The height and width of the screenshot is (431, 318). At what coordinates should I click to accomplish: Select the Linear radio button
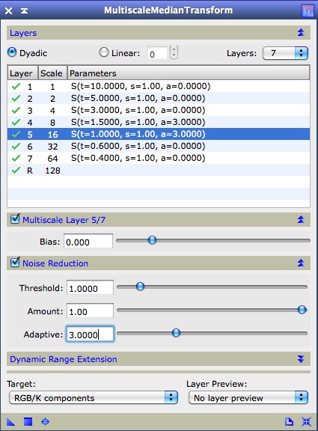click(104, 52)
